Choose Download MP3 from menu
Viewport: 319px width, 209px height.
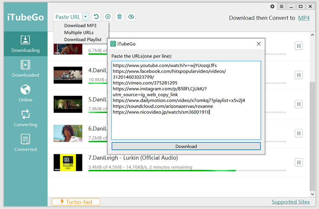pyautogui.click(x=80, y=25)
